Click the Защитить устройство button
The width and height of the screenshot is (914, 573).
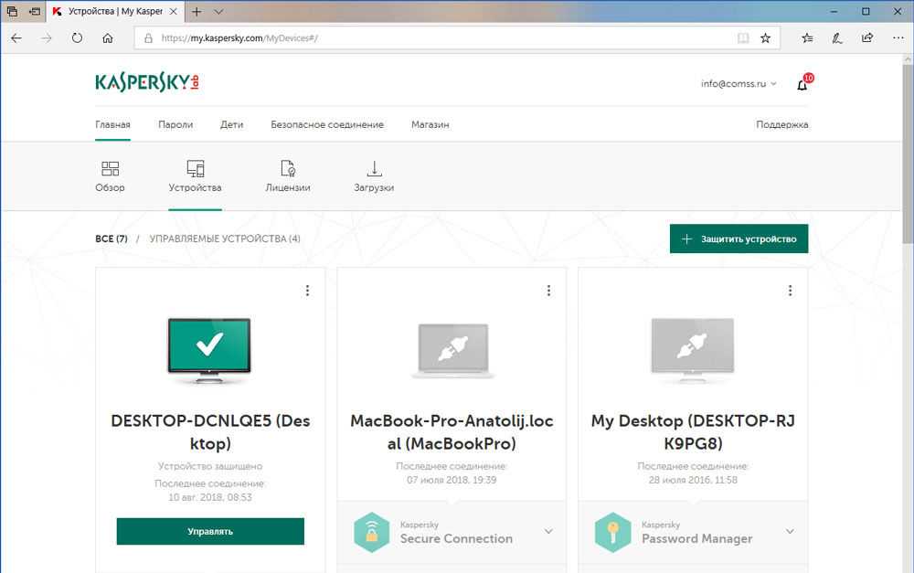[739, 239]
